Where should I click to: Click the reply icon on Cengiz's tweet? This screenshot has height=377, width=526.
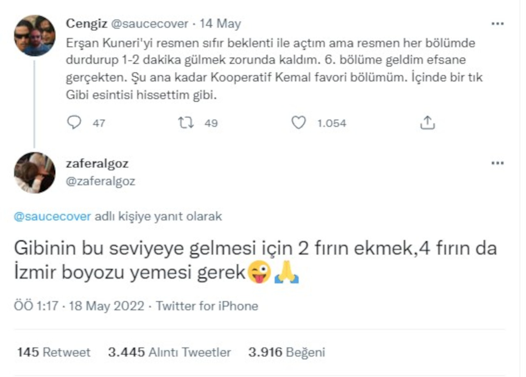74,123
